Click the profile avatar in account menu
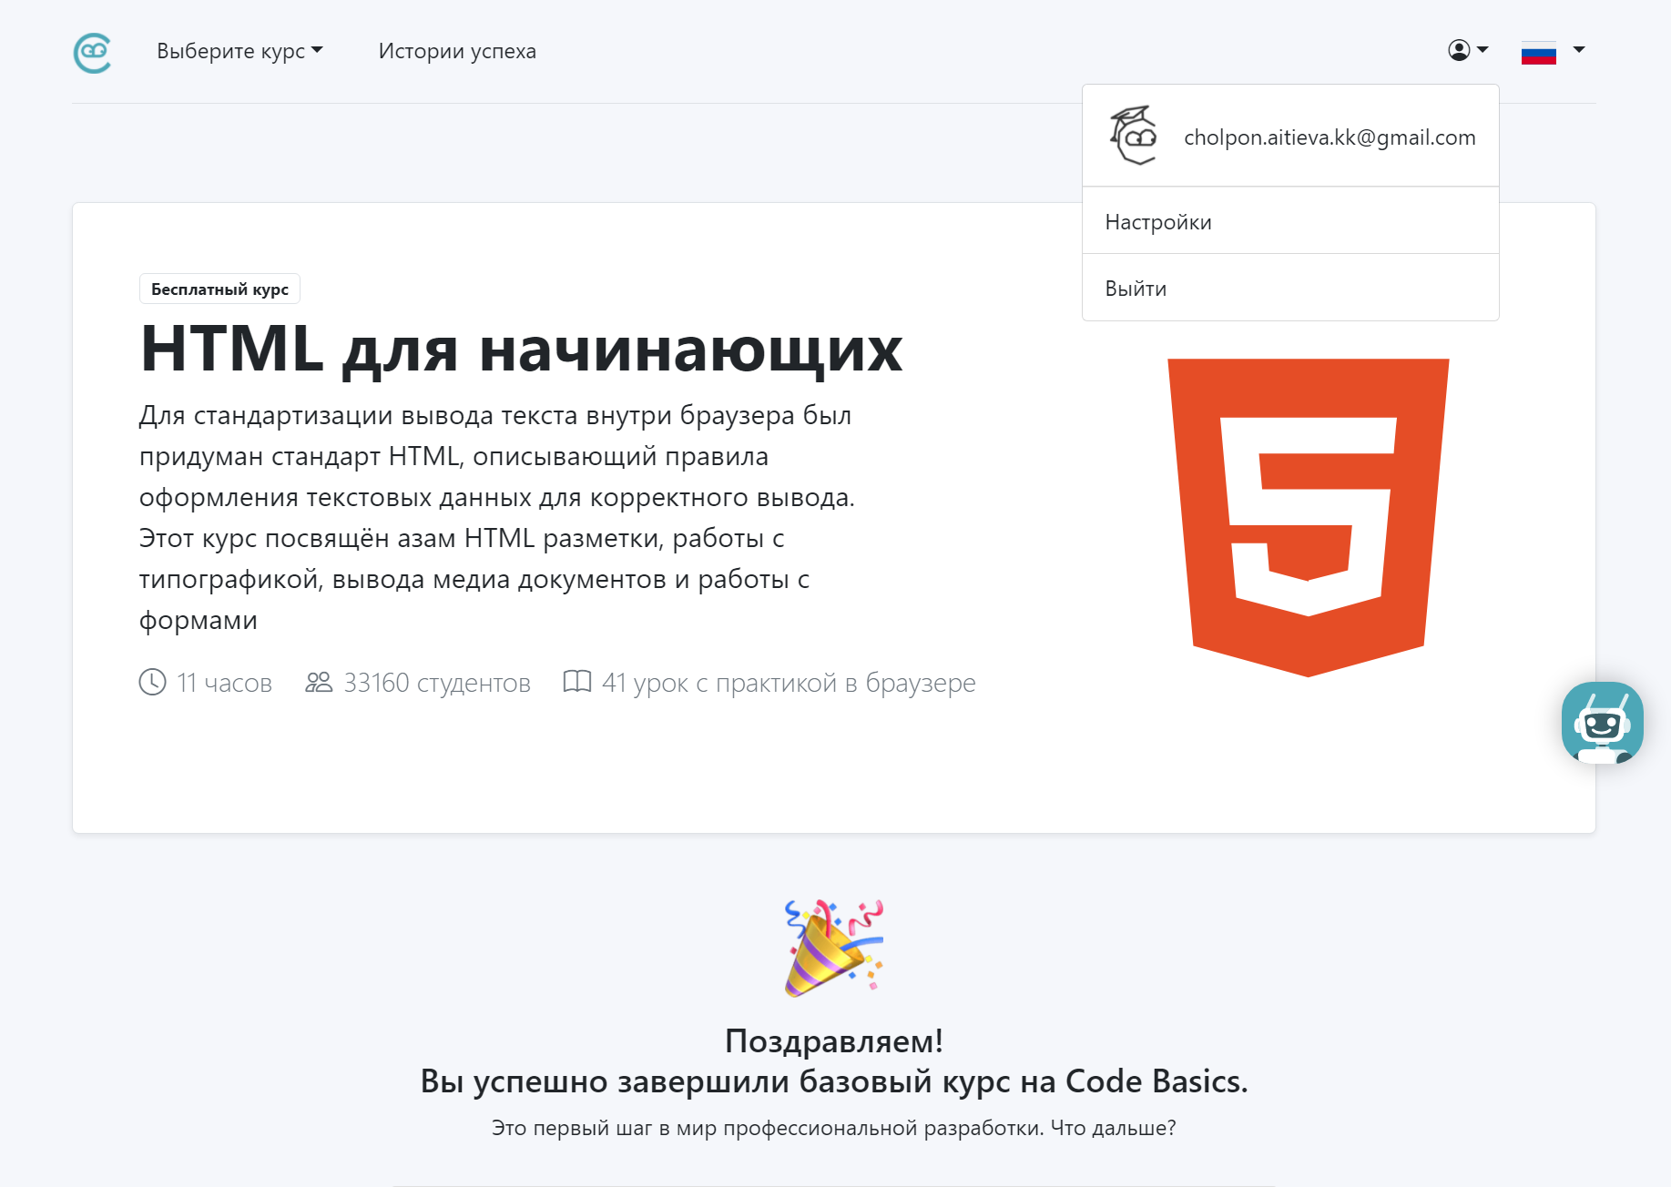 pyautogui.click(x=1134, y=136)
